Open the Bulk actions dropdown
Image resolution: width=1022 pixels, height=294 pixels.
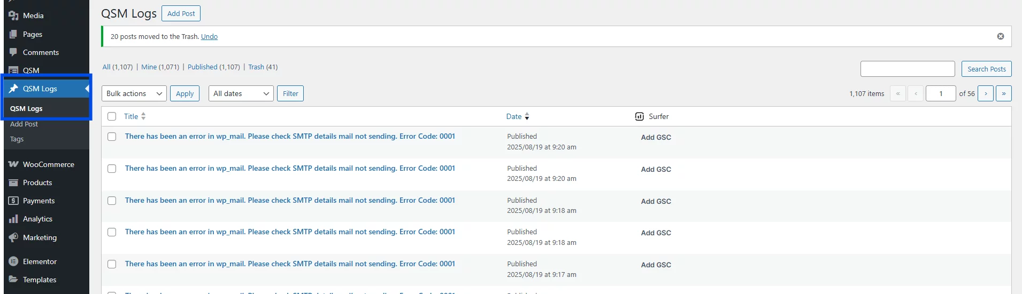[x=134, y=93]
